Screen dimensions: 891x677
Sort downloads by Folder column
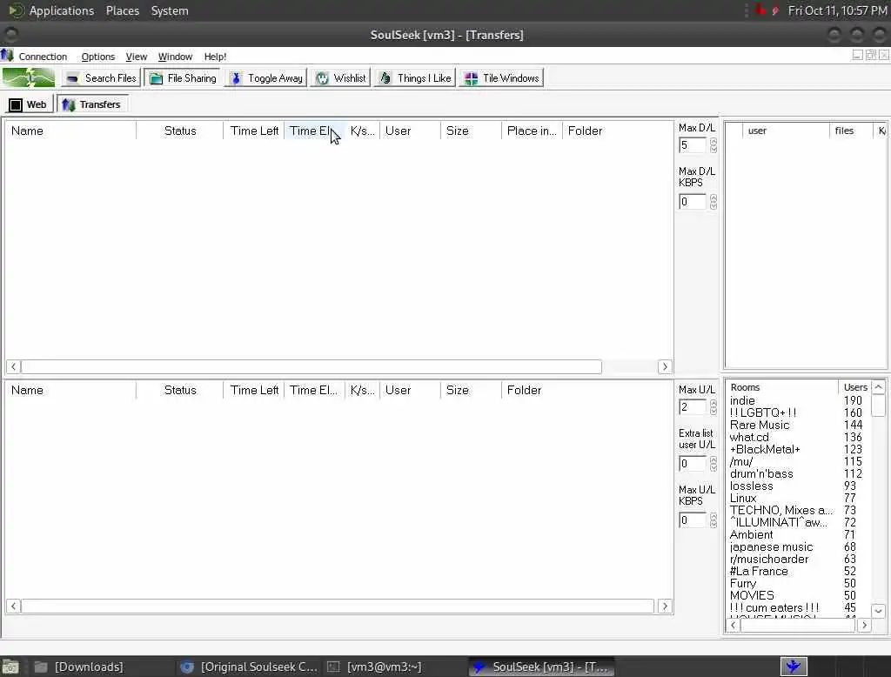(x=618, y=131)
